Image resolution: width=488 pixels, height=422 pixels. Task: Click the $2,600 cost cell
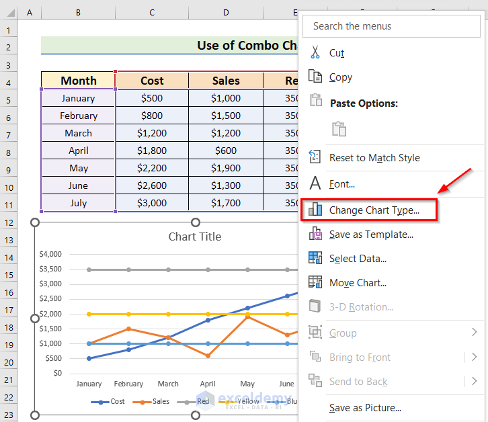coord(152,185)
